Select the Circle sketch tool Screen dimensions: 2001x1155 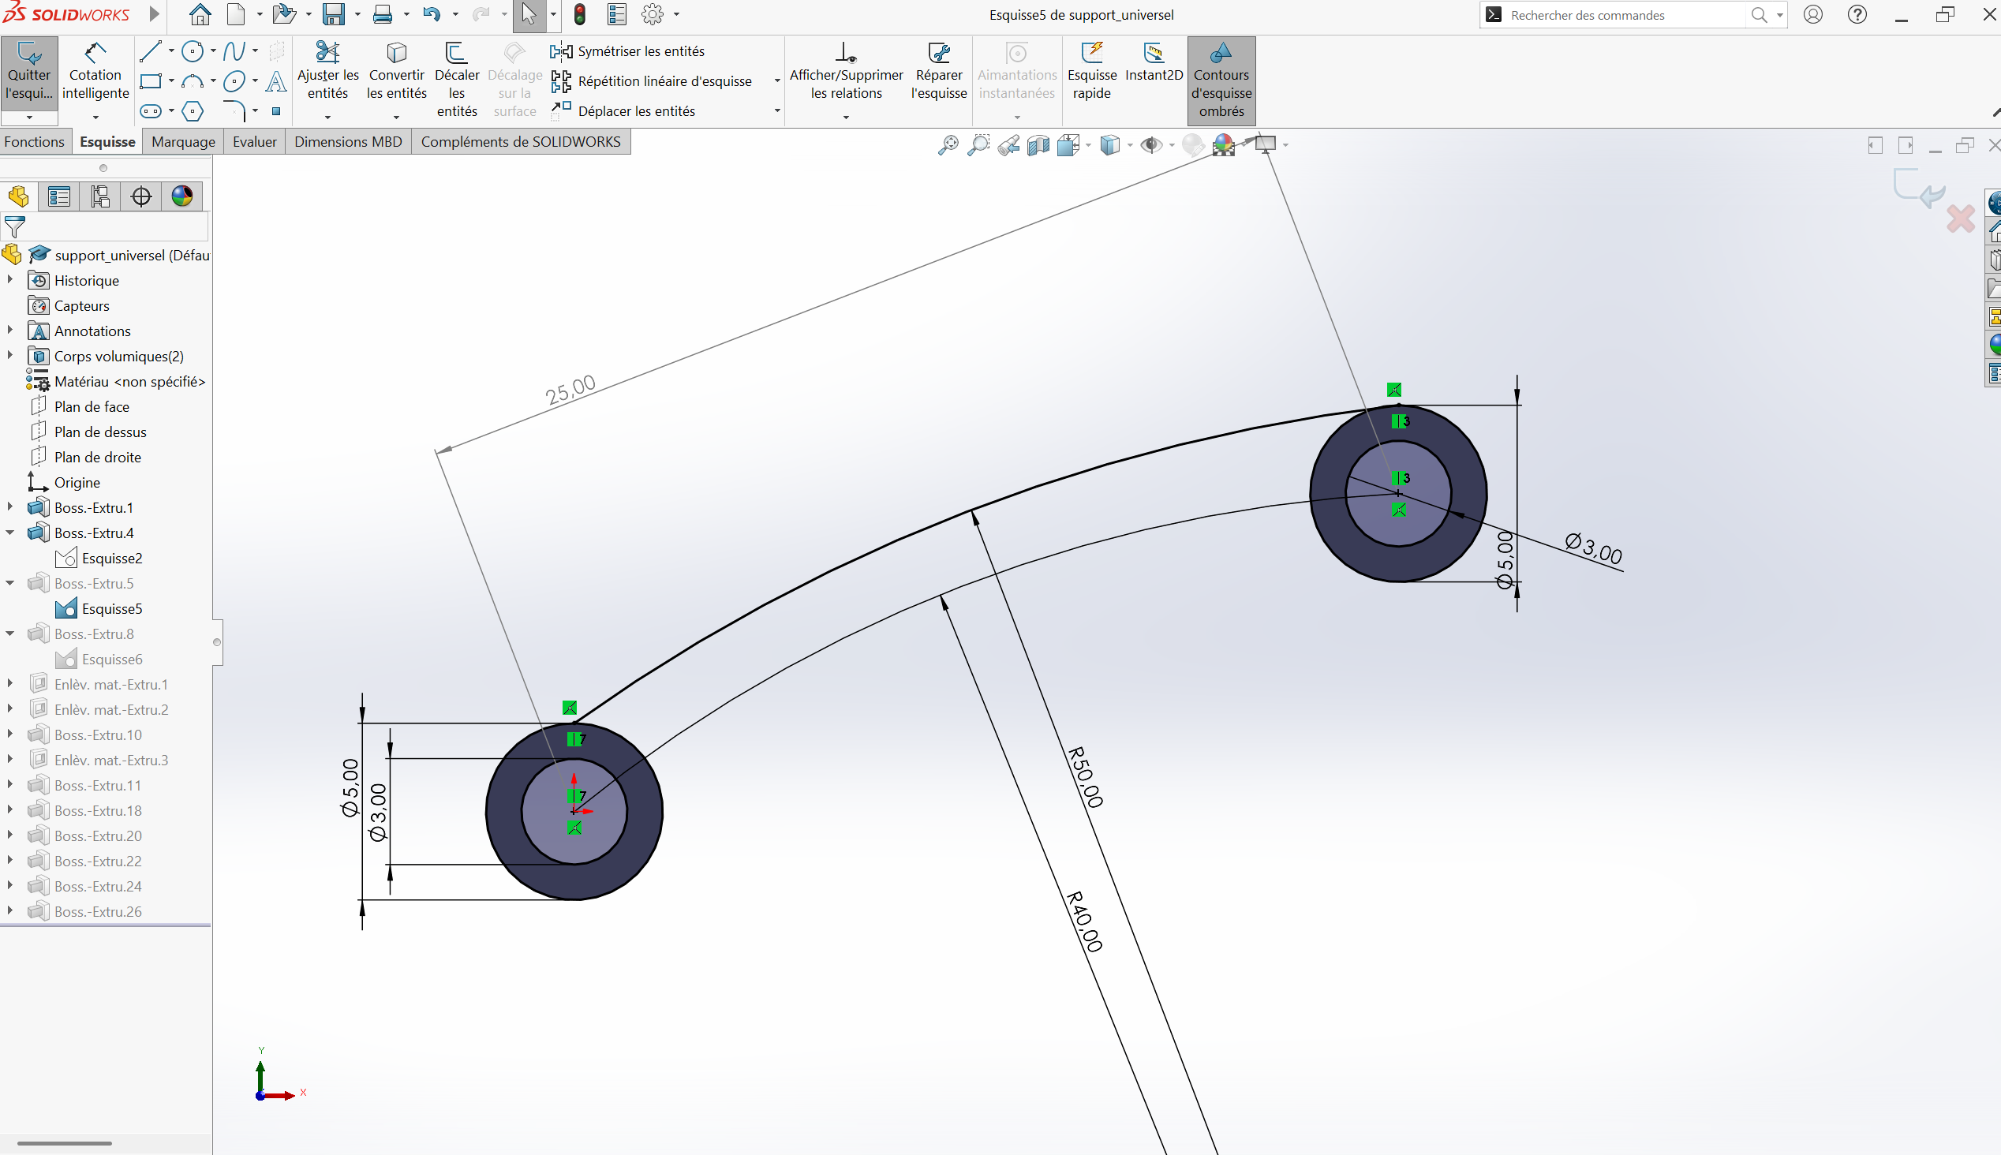pyautogui.click(x=193, y=51)
